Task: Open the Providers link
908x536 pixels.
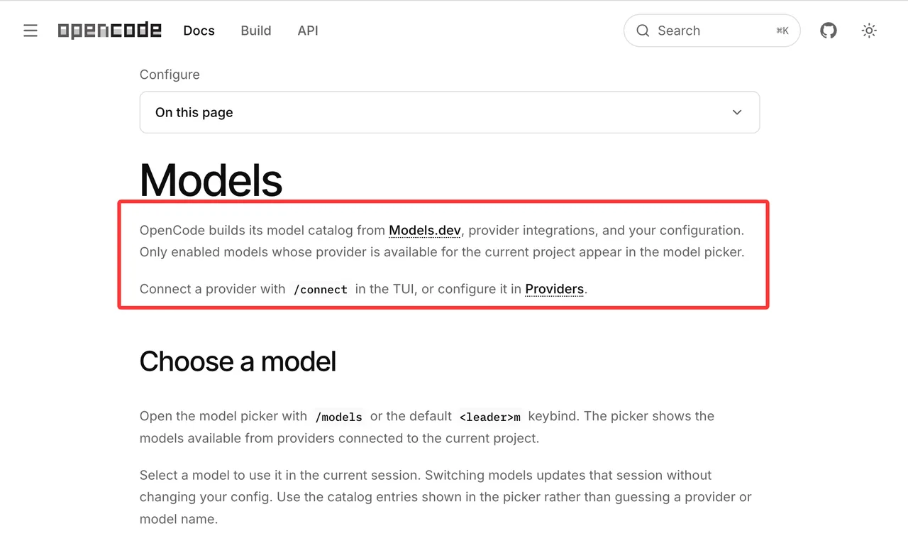Action: point(555,289)
